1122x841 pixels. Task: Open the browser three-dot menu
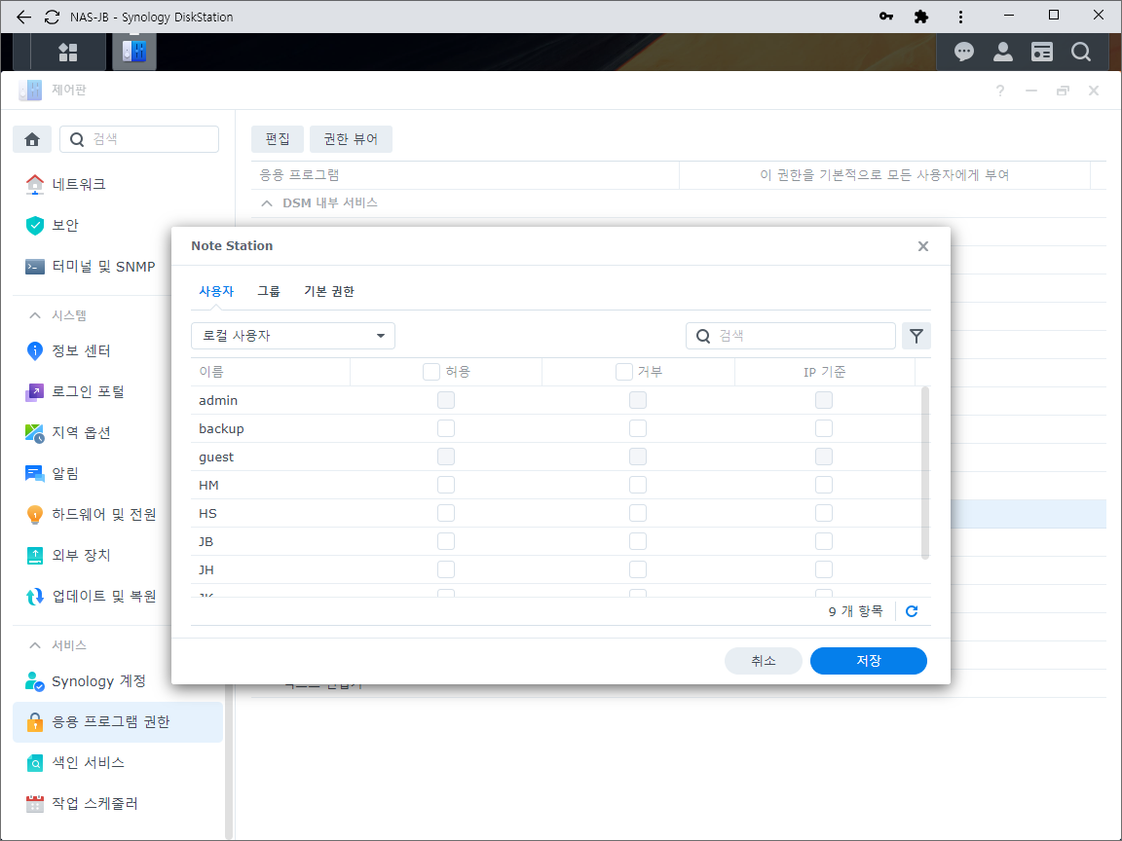pos(960,17)
